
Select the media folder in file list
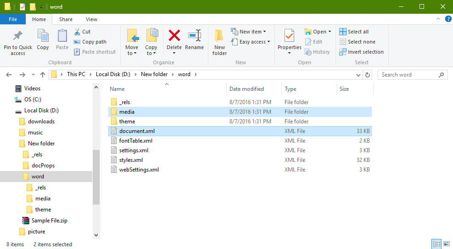240,112
